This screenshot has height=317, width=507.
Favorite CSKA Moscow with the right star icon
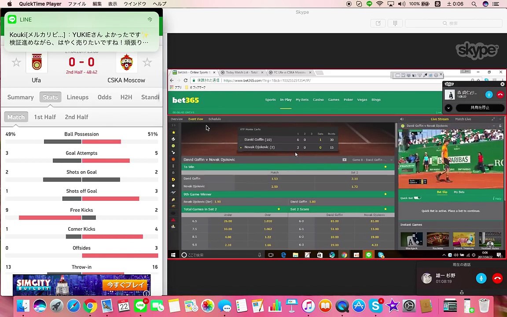pos(147,62)
